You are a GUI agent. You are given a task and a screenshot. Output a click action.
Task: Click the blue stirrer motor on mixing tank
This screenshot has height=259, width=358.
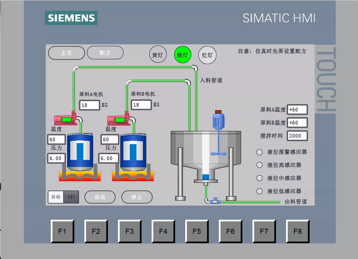point(218,120)
